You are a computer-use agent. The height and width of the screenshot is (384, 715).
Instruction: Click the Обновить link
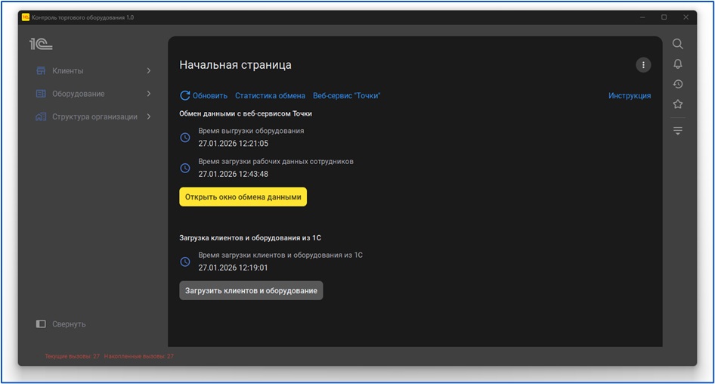pos(210,96)
